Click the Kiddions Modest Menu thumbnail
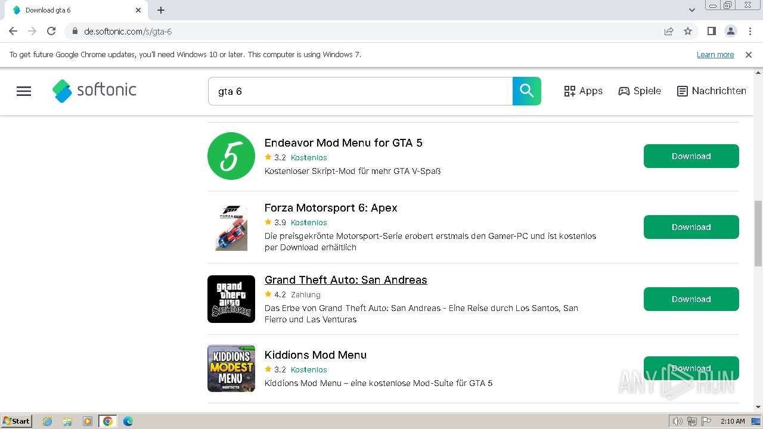The width and height of the screenshot is (763, 429). pos(231,368)
